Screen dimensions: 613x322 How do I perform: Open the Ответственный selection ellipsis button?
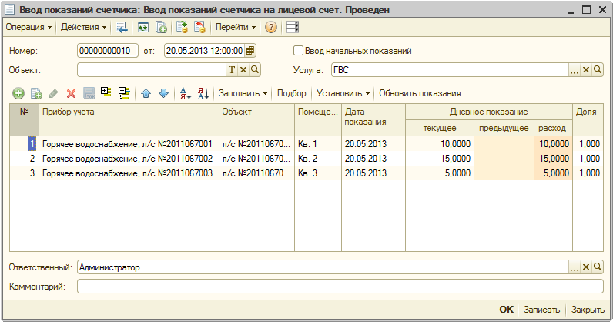click(x=574, y=267)
